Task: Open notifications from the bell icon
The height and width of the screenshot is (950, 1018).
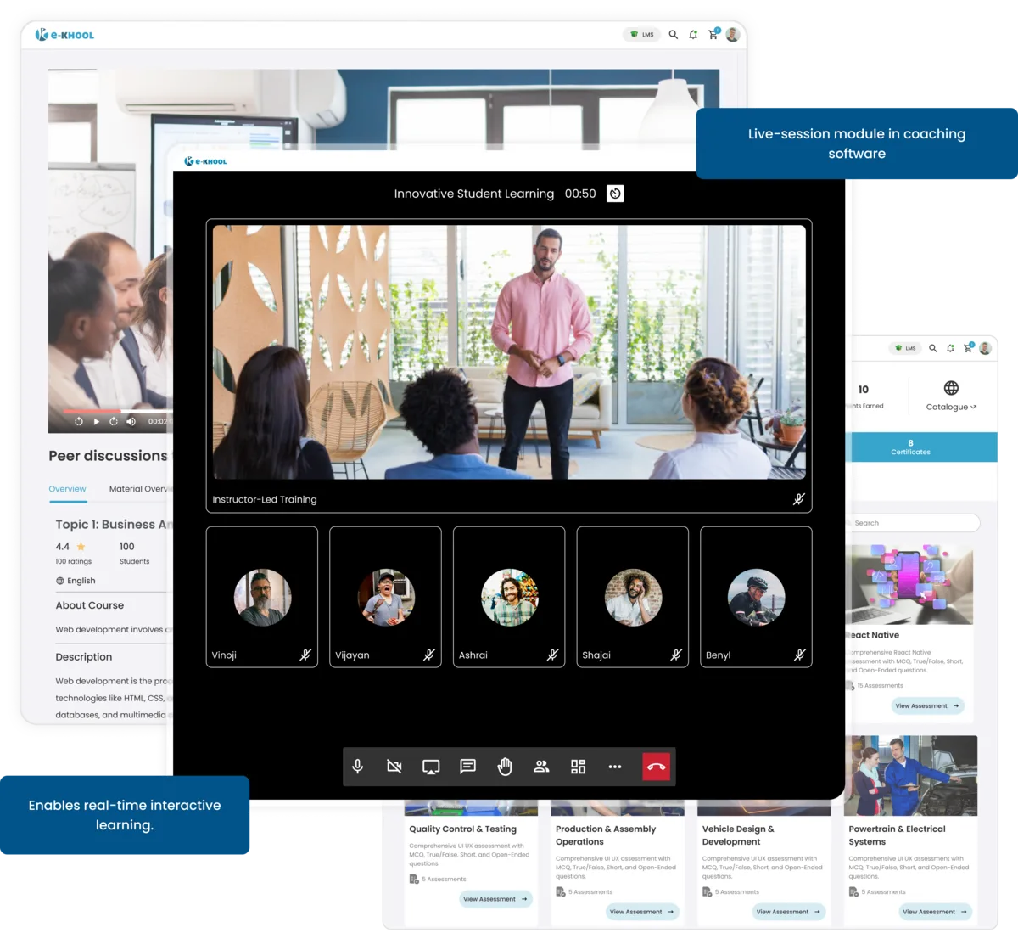Action: (x=692, y=35)
